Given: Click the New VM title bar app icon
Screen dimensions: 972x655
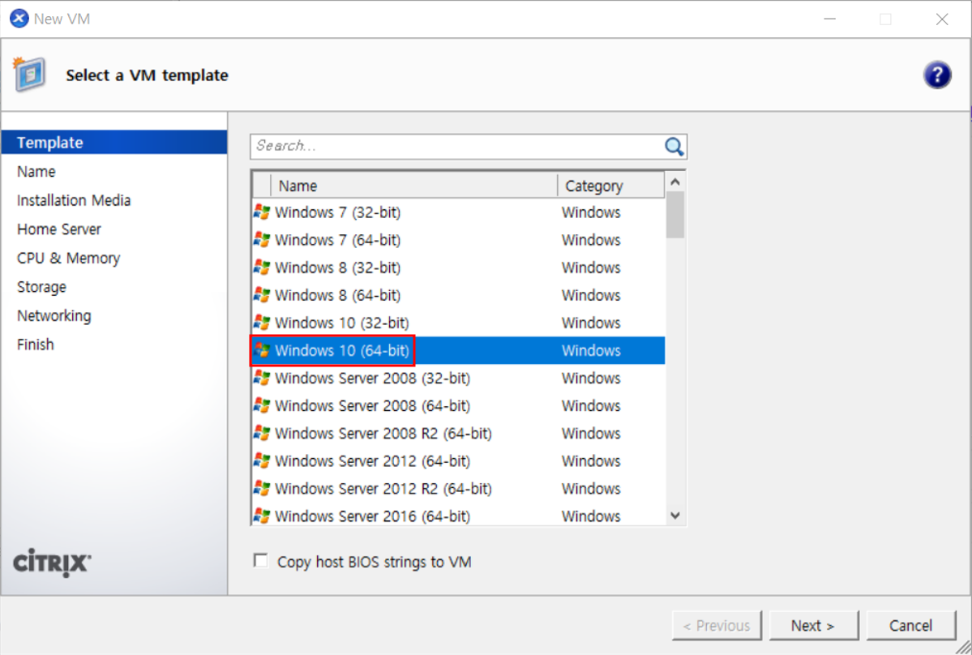Looking at the screenshot, I should [19, 19].
